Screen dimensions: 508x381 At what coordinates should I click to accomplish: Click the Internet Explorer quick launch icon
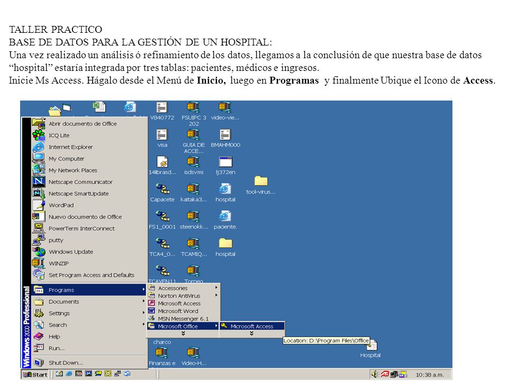click(x=69, y=374)
